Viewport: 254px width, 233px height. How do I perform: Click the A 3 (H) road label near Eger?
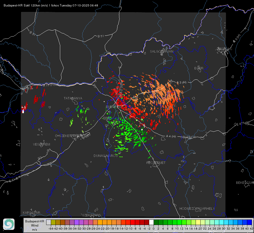click(182, 83)
